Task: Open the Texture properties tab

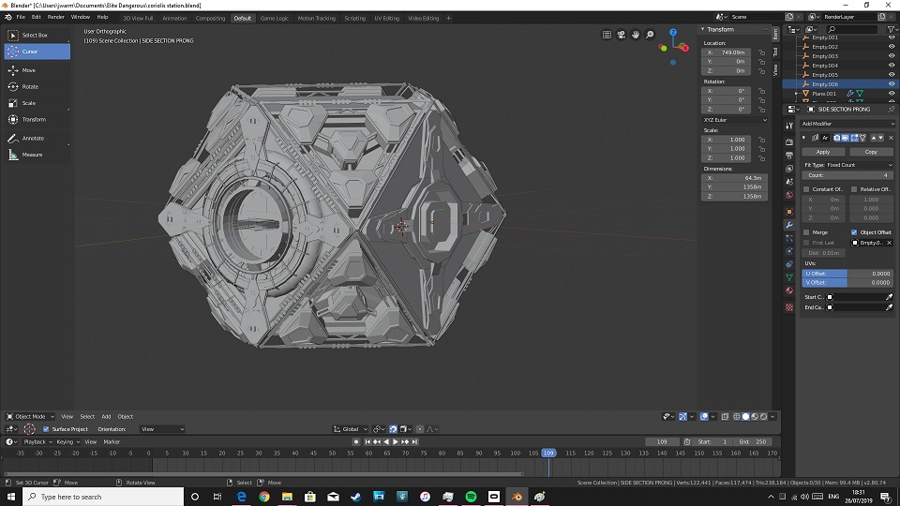Action: [789, 307]
